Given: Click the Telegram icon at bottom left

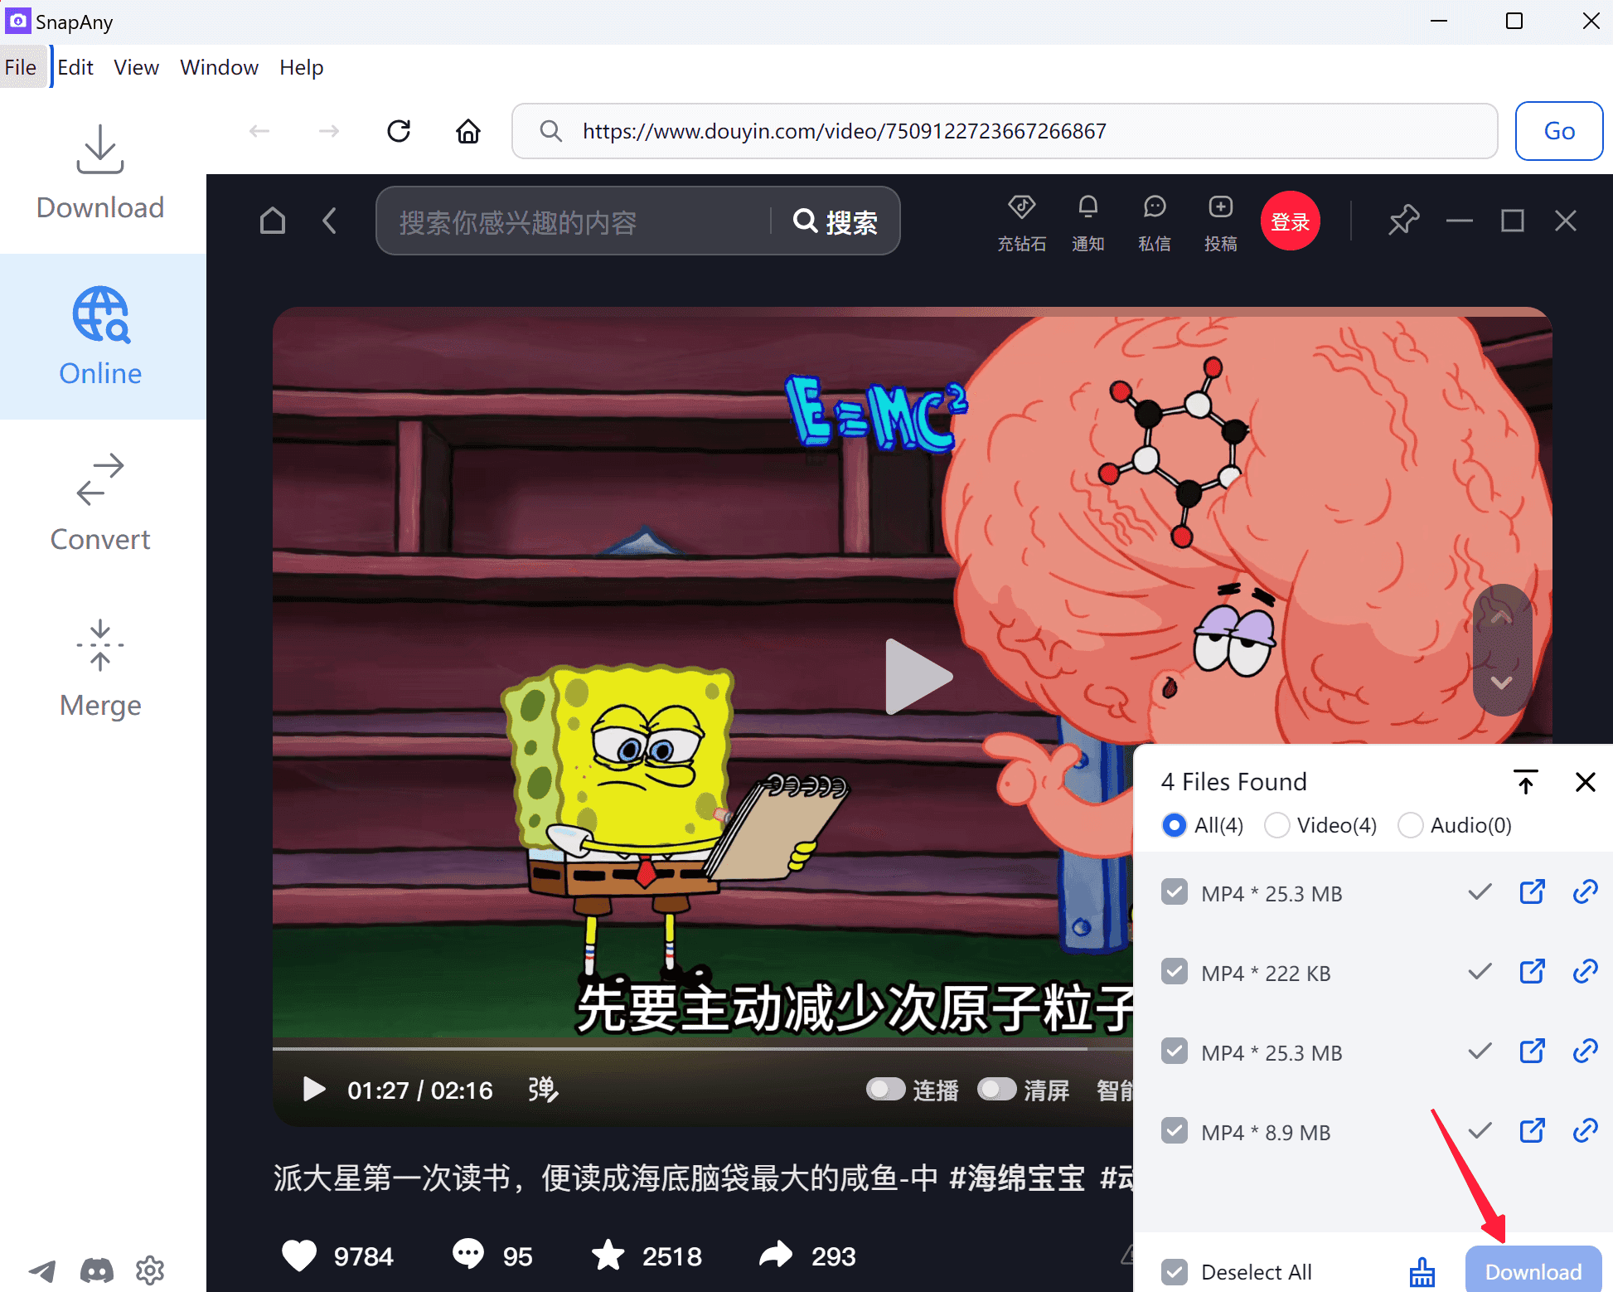Looking at the screenshot, I should (42, 1270).
